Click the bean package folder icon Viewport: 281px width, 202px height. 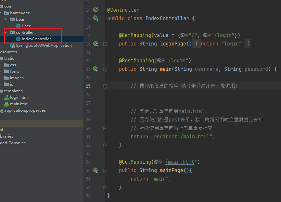point(12,19)
